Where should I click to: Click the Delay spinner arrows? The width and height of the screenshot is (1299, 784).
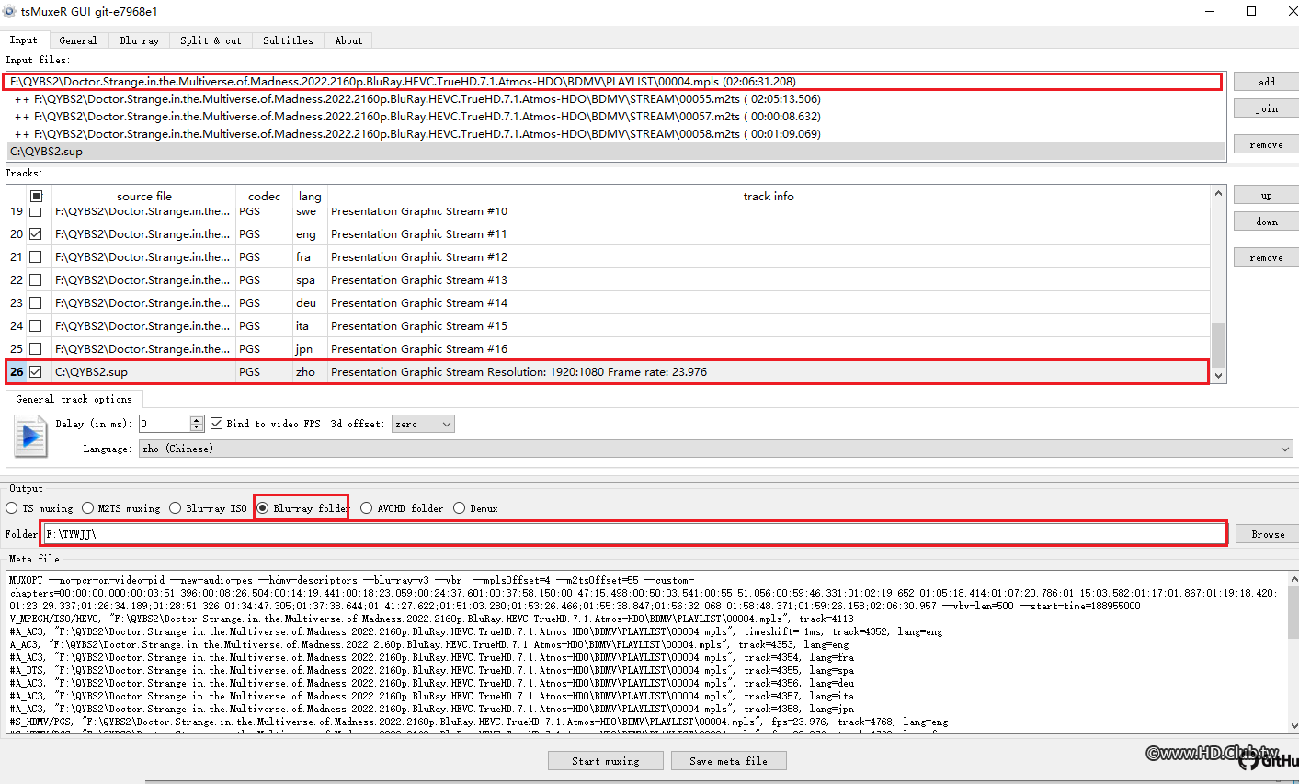click(197, 424)
